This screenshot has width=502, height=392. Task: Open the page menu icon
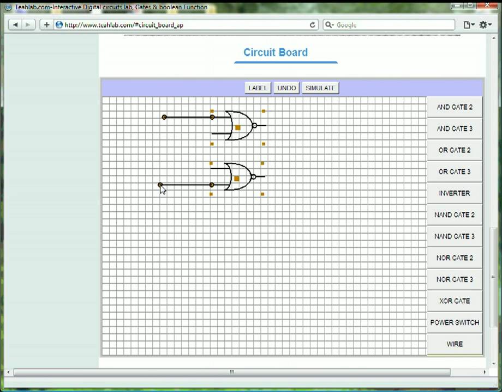point(469,24)
